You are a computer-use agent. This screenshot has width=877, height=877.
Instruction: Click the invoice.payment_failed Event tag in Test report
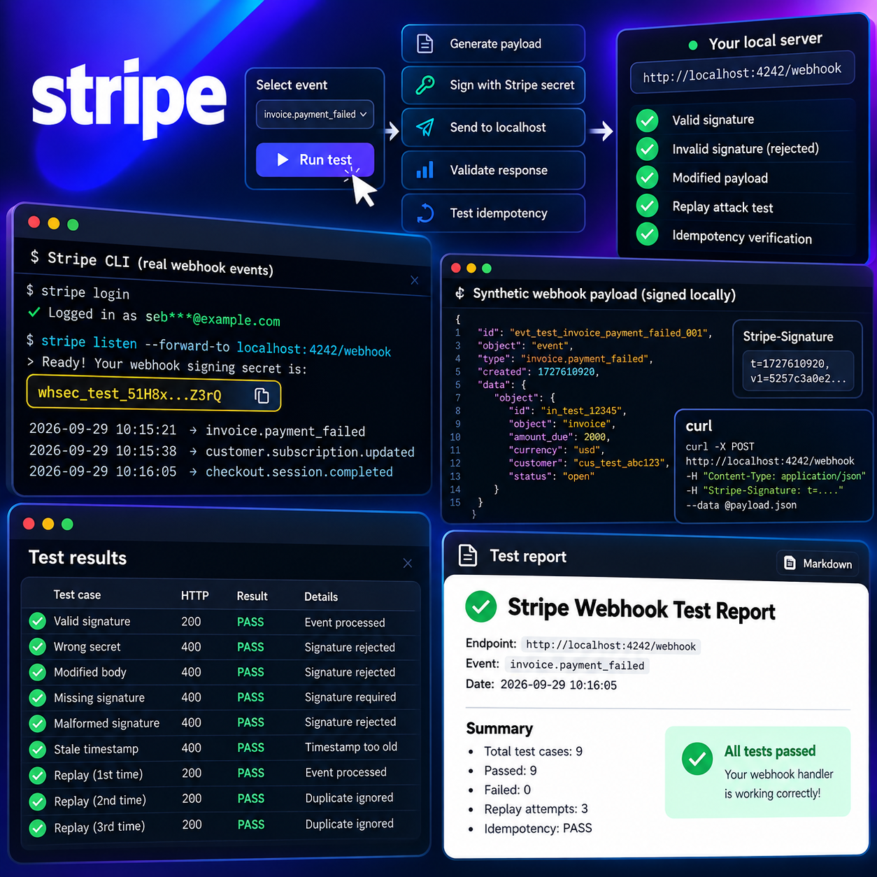click(577, 665)
